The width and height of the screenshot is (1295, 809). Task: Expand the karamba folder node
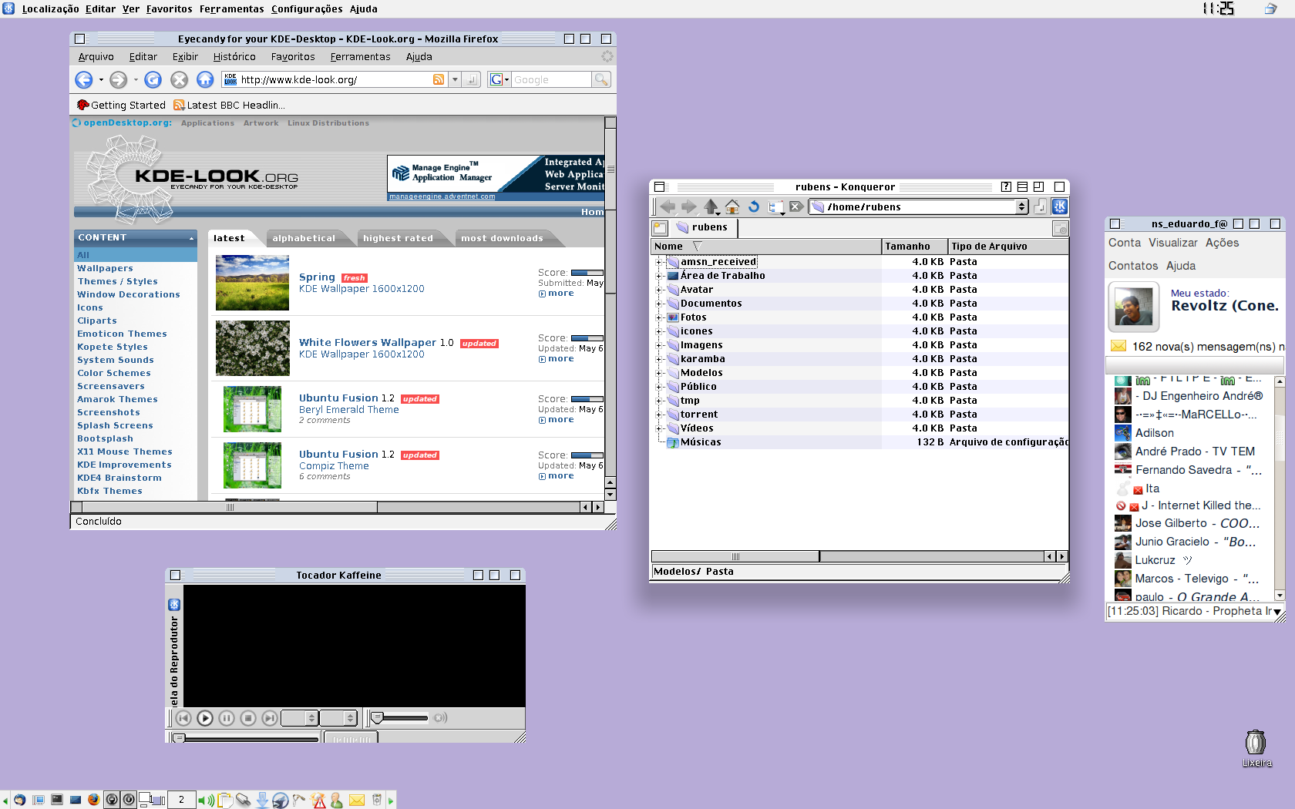(x=658, y=359)
